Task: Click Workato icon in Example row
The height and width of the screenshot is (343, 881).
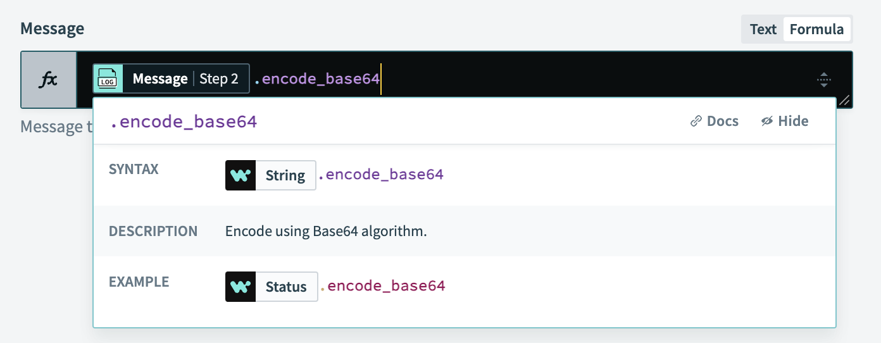Action: click(241, 287)
